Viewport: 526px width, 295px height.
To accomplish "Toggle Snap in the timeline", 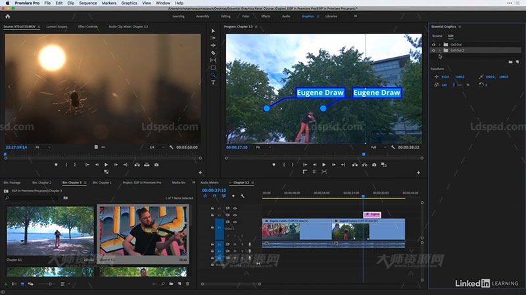I will pyautogui.click(x=215, y=196).
